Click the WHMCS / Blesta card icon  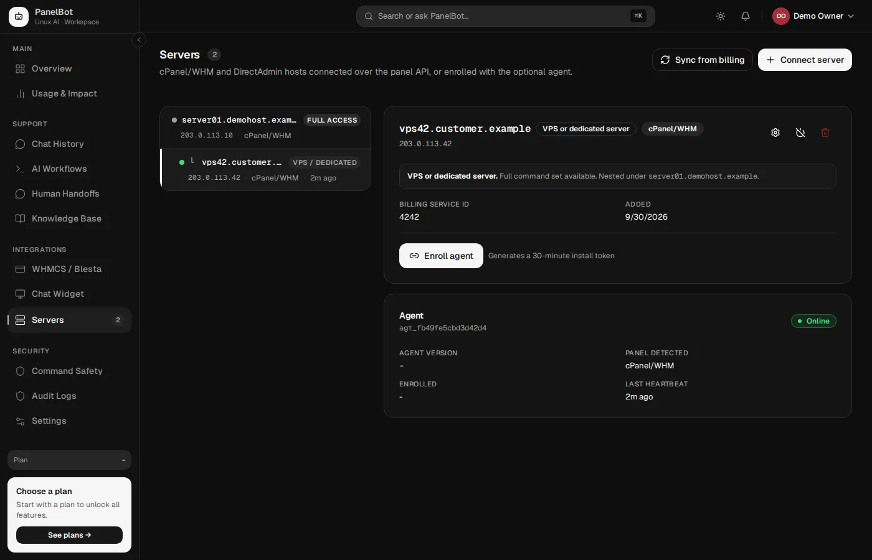point(20,269)
